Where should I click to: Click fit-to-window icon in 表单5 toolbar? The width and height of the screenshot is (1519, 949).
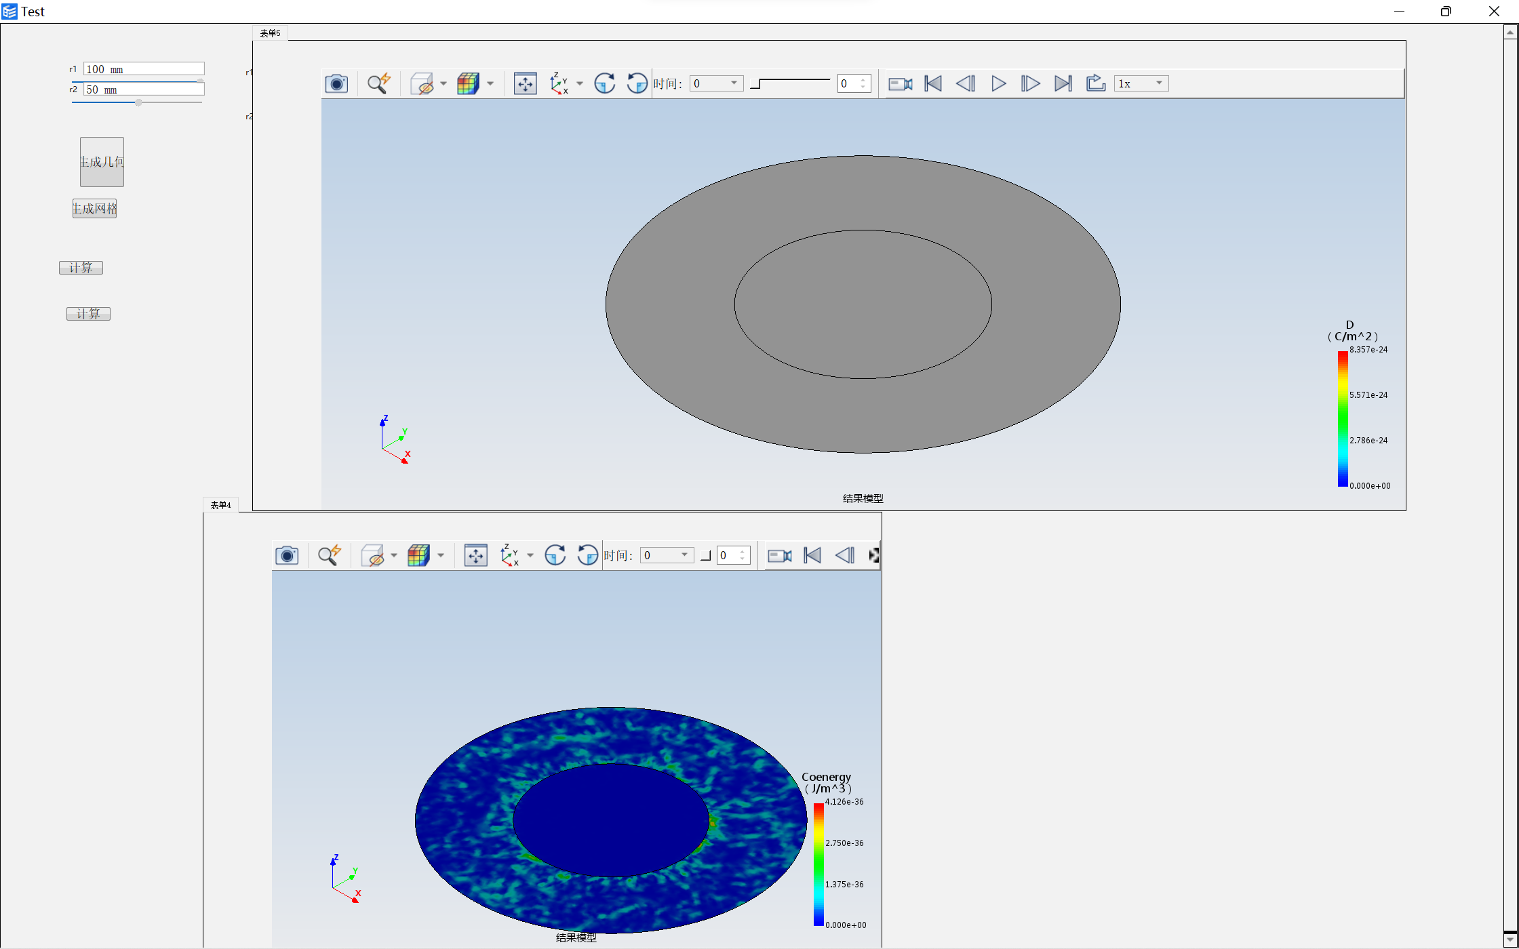point(525,83)
